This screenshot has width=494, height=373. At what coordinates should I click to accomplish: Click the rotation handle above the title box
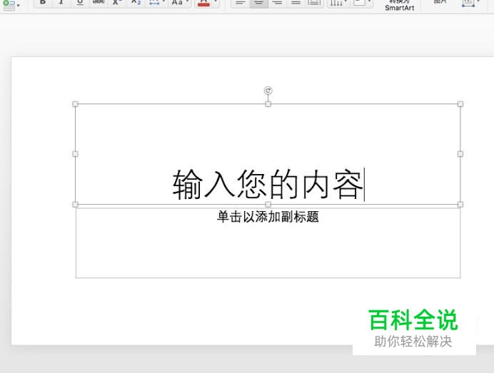tap(268, 91)
